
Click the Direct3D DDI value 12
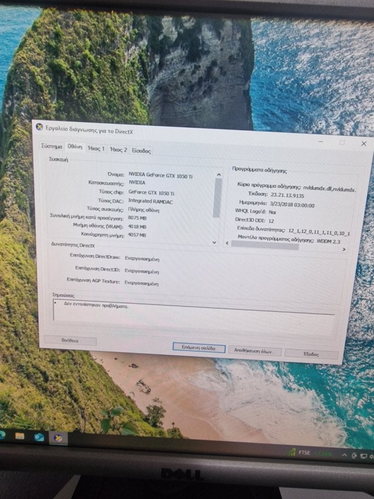point(271,220)
